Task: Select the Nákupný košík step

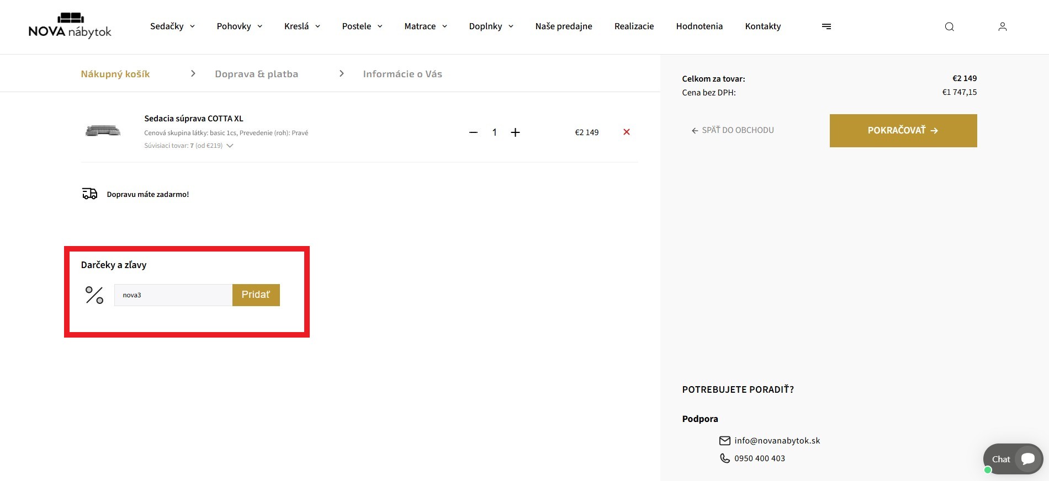Action: click(x=115, y=74)
